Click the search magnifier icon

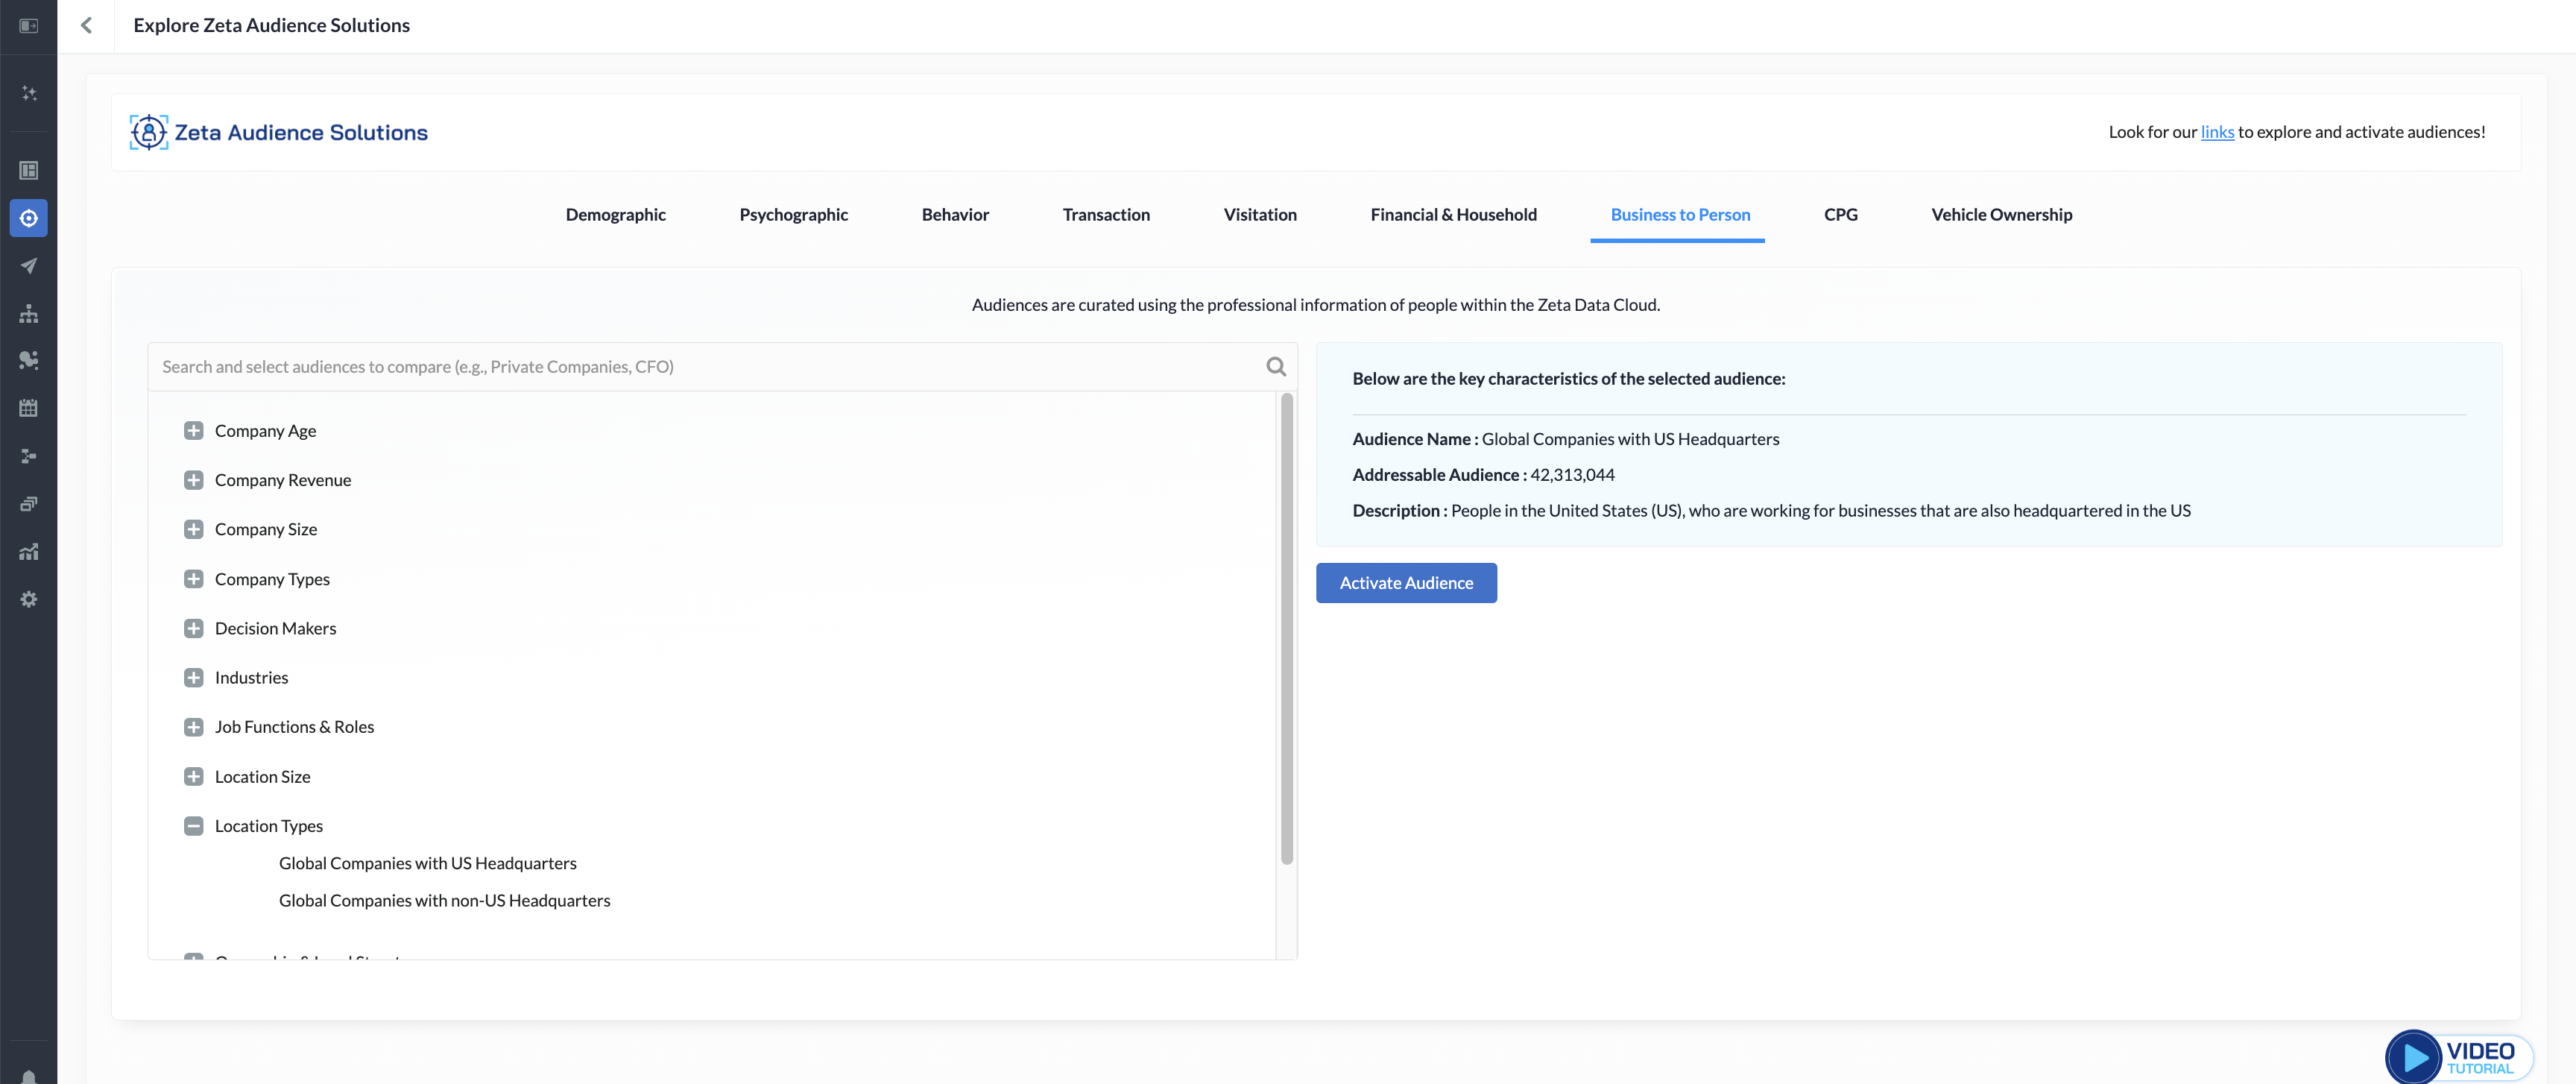pos(1275,367)
